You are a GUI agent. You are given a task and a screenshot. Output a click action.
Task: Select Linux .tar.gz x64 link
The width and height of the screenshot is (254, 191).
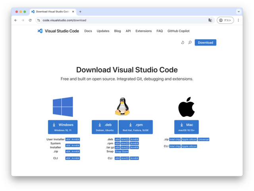117,147
